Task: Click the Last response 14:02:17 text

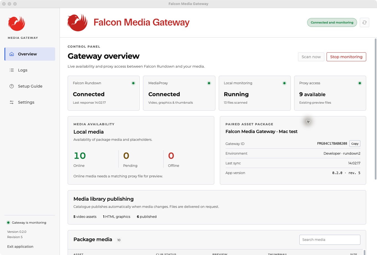Action: point(89,103)
